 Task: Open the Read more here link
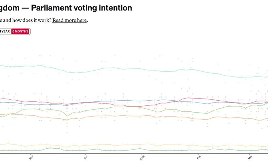click(x=69, y=20)
